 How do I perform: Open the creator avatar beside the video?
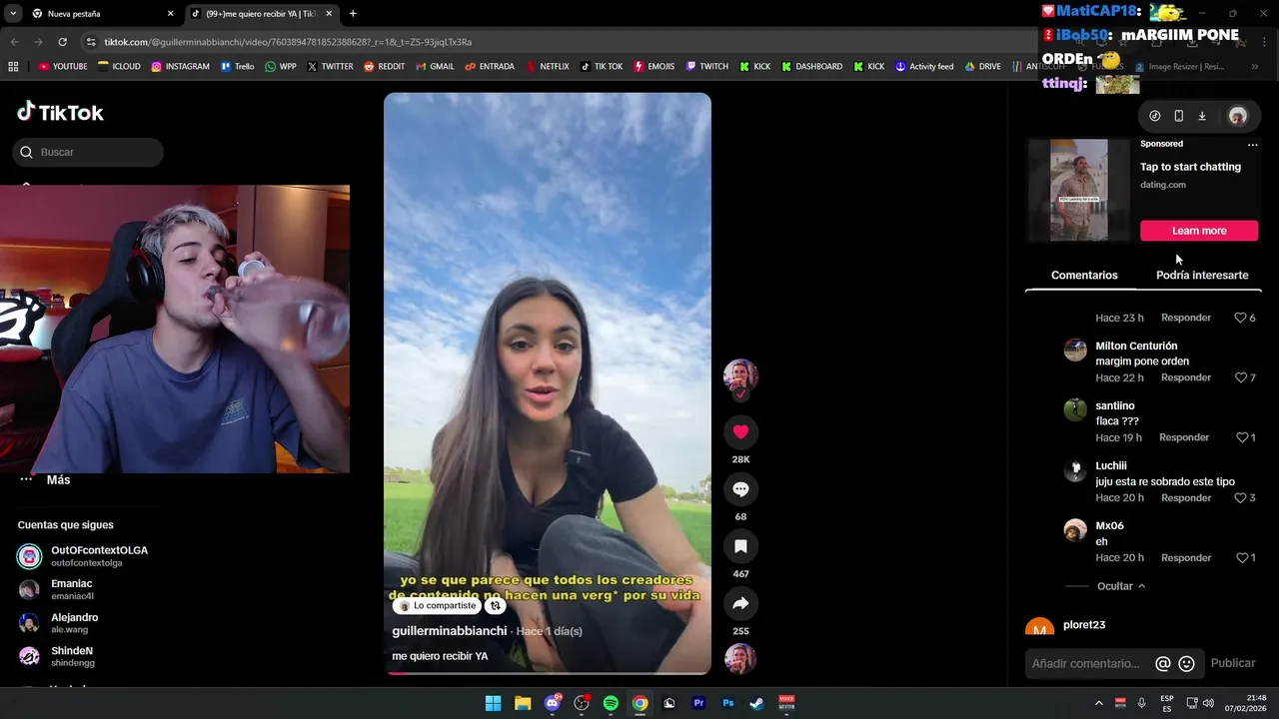point(740,375)
